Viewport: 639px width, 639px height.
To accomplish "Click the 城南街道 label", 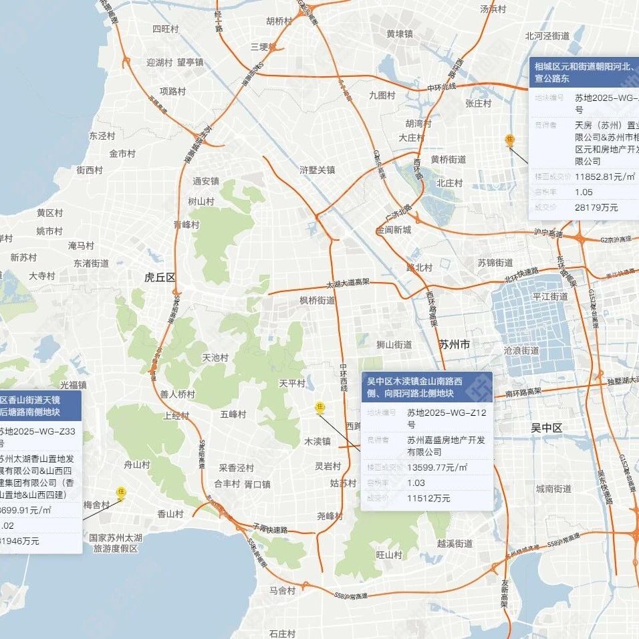I will click(553, 489).
